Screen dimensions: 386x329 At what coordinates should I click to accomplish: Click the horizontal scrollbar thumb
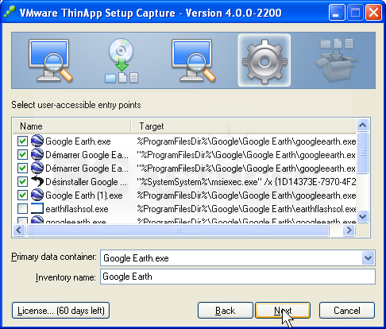pyautogui.click(x=178, y=230)
